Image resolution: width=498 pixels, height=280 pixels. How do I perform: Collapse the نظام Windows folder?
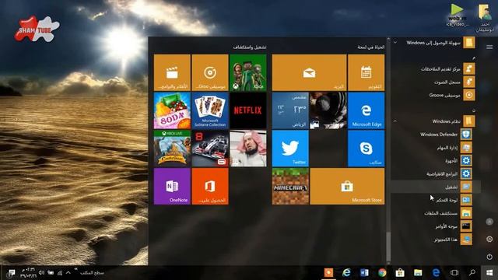coord(436,121)
